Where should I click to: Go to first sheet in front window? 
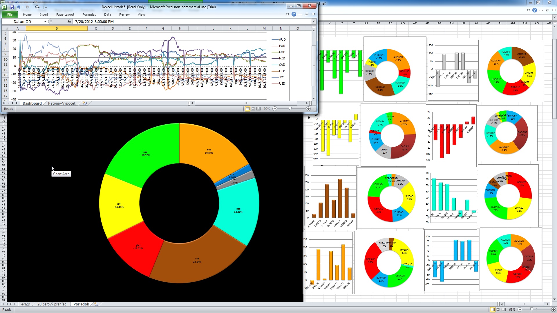[x=4, y=103]
